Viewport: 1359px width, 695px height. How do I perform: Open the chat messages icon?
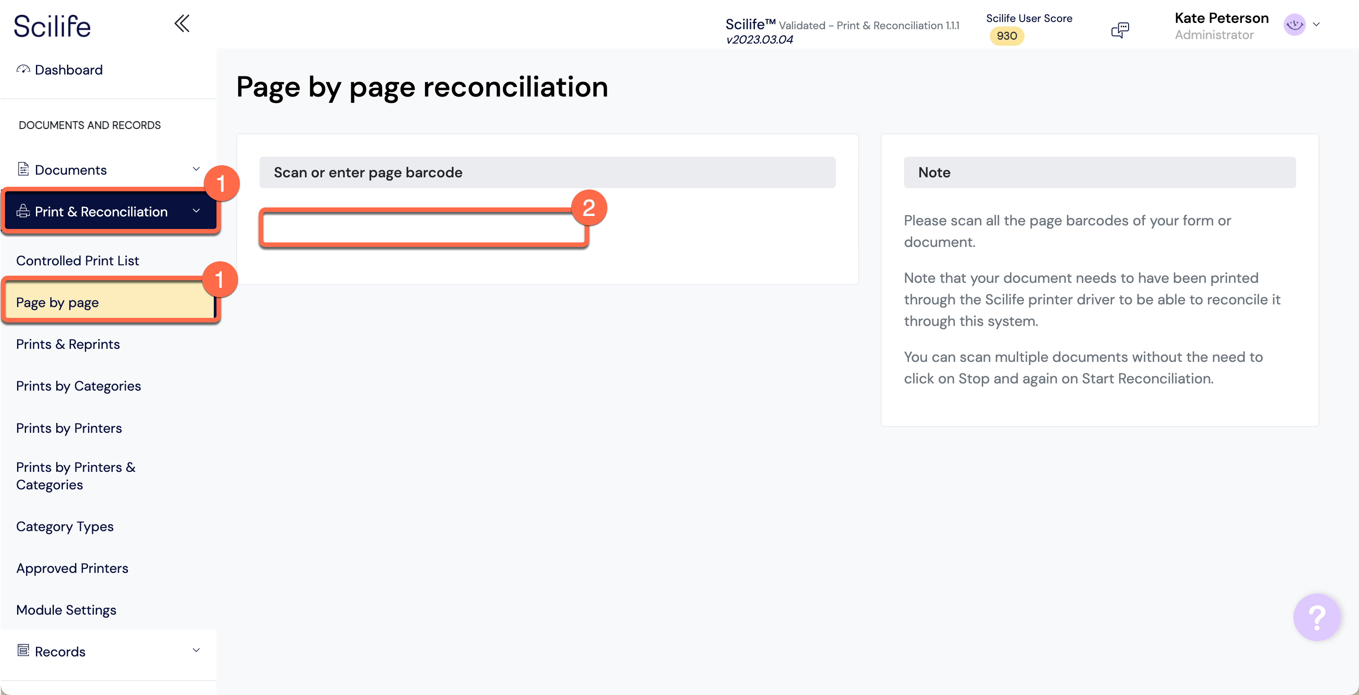(1120, 30)
